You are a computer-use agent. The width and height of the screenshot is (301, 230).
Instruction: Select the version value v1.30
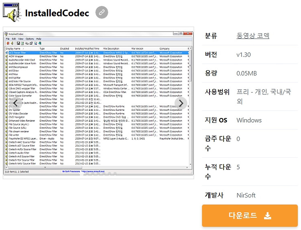click(x=244, y=55)
